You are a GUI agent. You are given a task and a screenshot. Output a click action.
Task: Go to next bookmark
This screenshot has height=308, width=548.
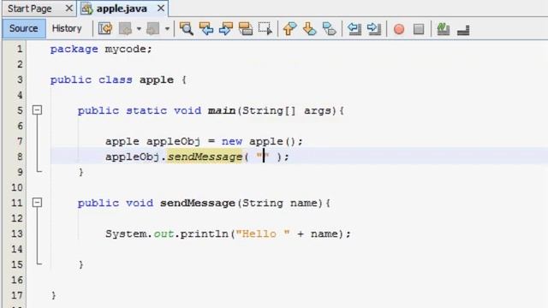coord(309,28)
